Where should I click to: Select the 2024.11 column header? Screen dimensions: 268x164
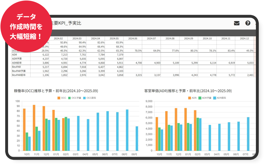point(226,39)
